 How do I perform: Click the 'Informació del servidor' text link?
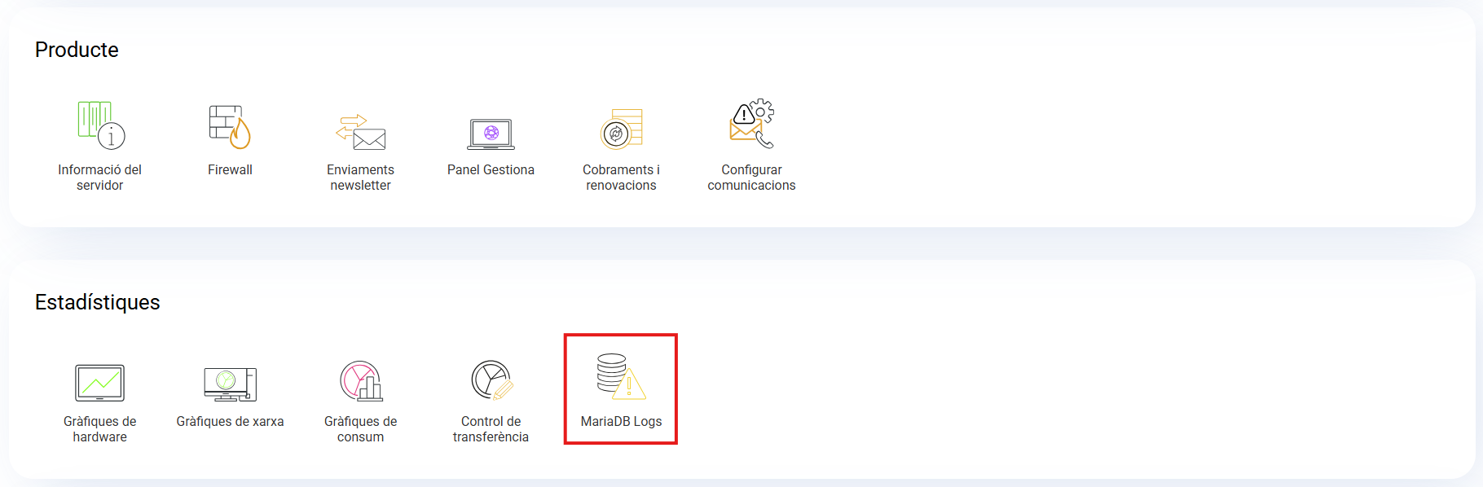tap(99, 178)
